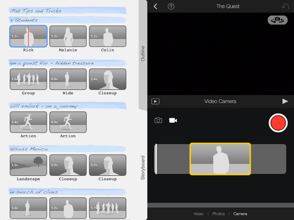Edit the 'iPad Tips and Tricks' title text

36,11
